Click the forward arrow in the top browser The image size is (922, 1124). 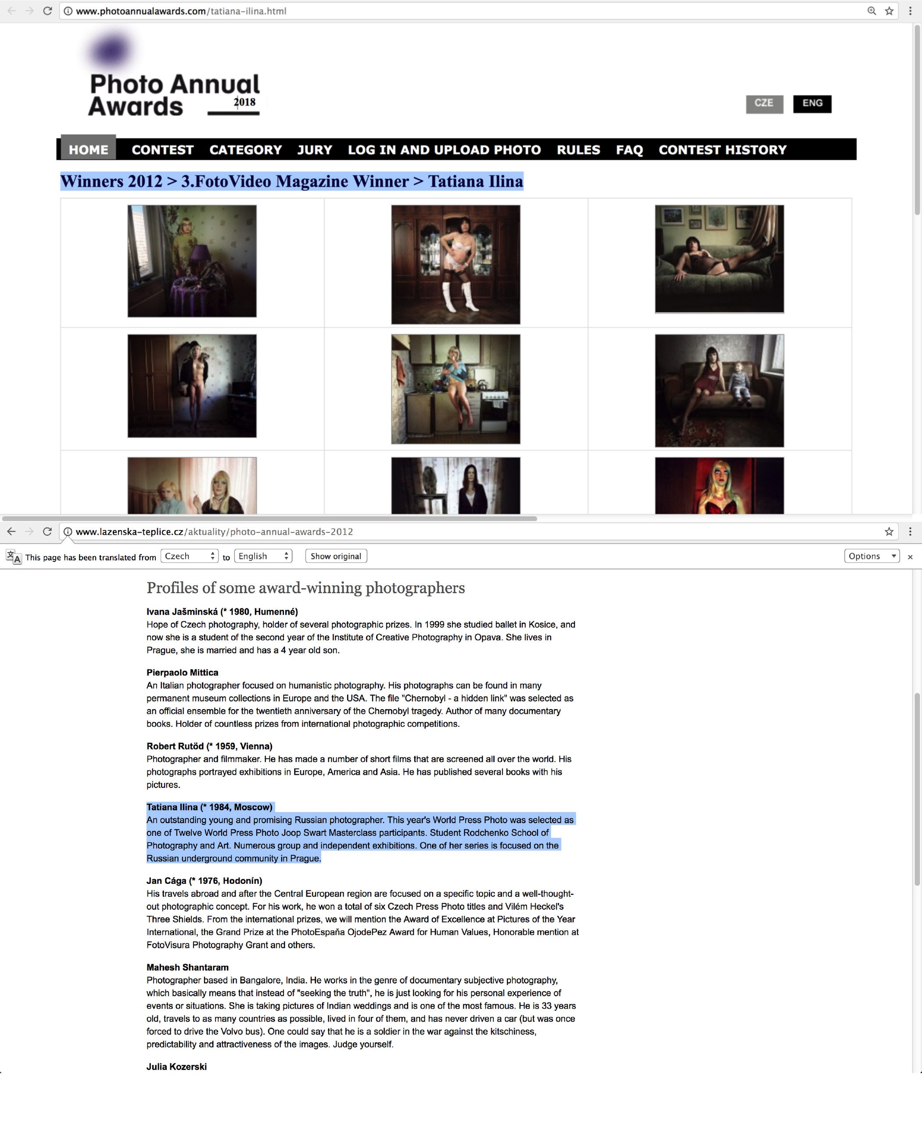(29, 11)
